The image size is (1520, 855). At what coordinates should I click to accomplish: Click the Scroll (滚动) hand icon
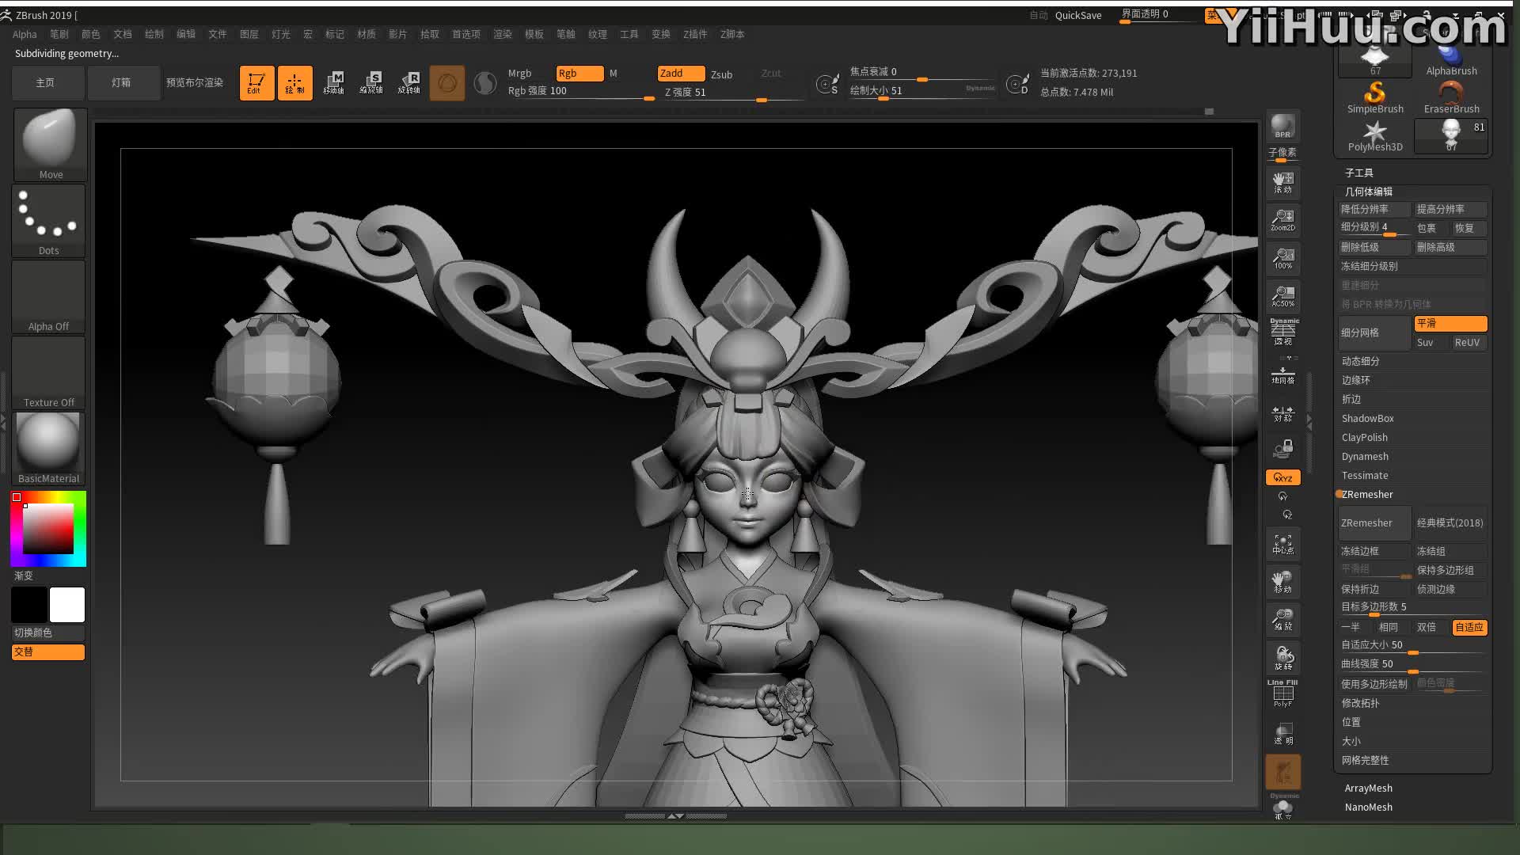tap(1282, 183)
